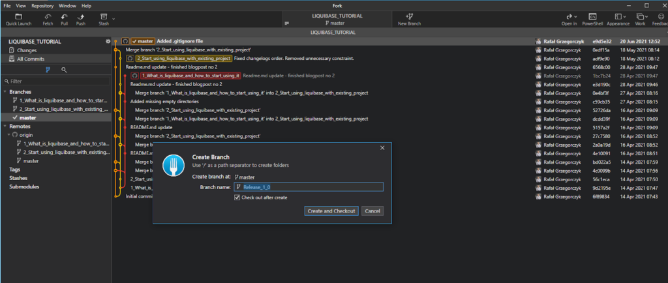Open the Appearance layout menu

click(x=618, y=19)
